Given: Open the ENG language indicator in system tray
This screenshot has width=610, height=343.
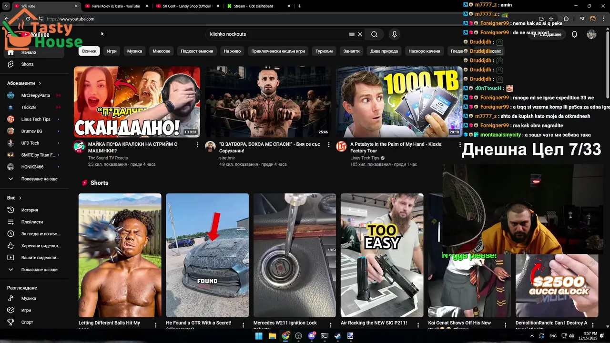Looking at the screenshot, I should tap(553, 336).
